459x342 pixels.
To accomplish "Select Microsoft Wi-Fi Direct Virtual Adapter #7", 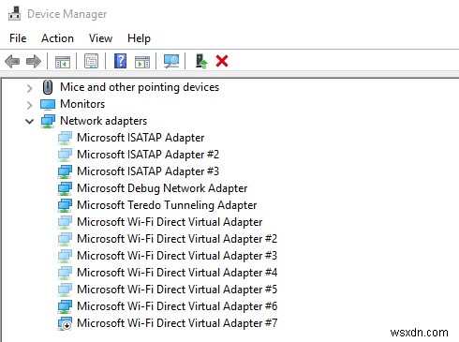I will click(x=177, y=323).
